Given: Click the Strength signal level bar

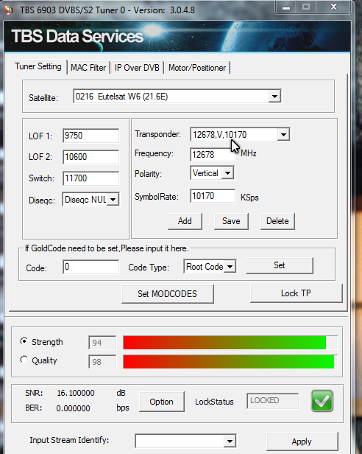Looking at the screenshot, I should coord(230,343).
